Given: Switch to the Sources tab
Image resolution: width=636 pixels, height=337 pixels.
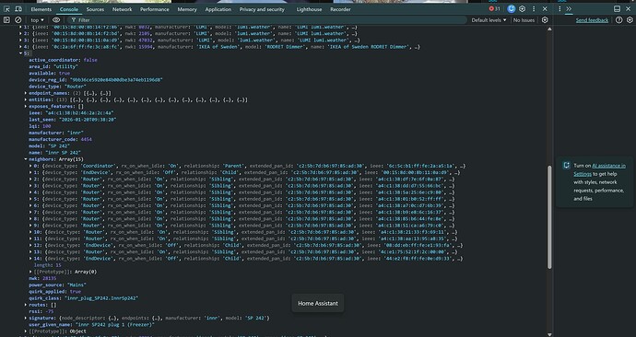Looking at the screenshot, I should click(x=95, y=9).
